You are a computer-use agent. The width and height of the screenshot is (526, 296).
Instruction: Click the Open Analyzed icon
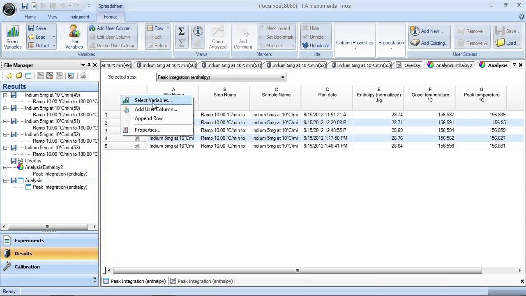217,37
